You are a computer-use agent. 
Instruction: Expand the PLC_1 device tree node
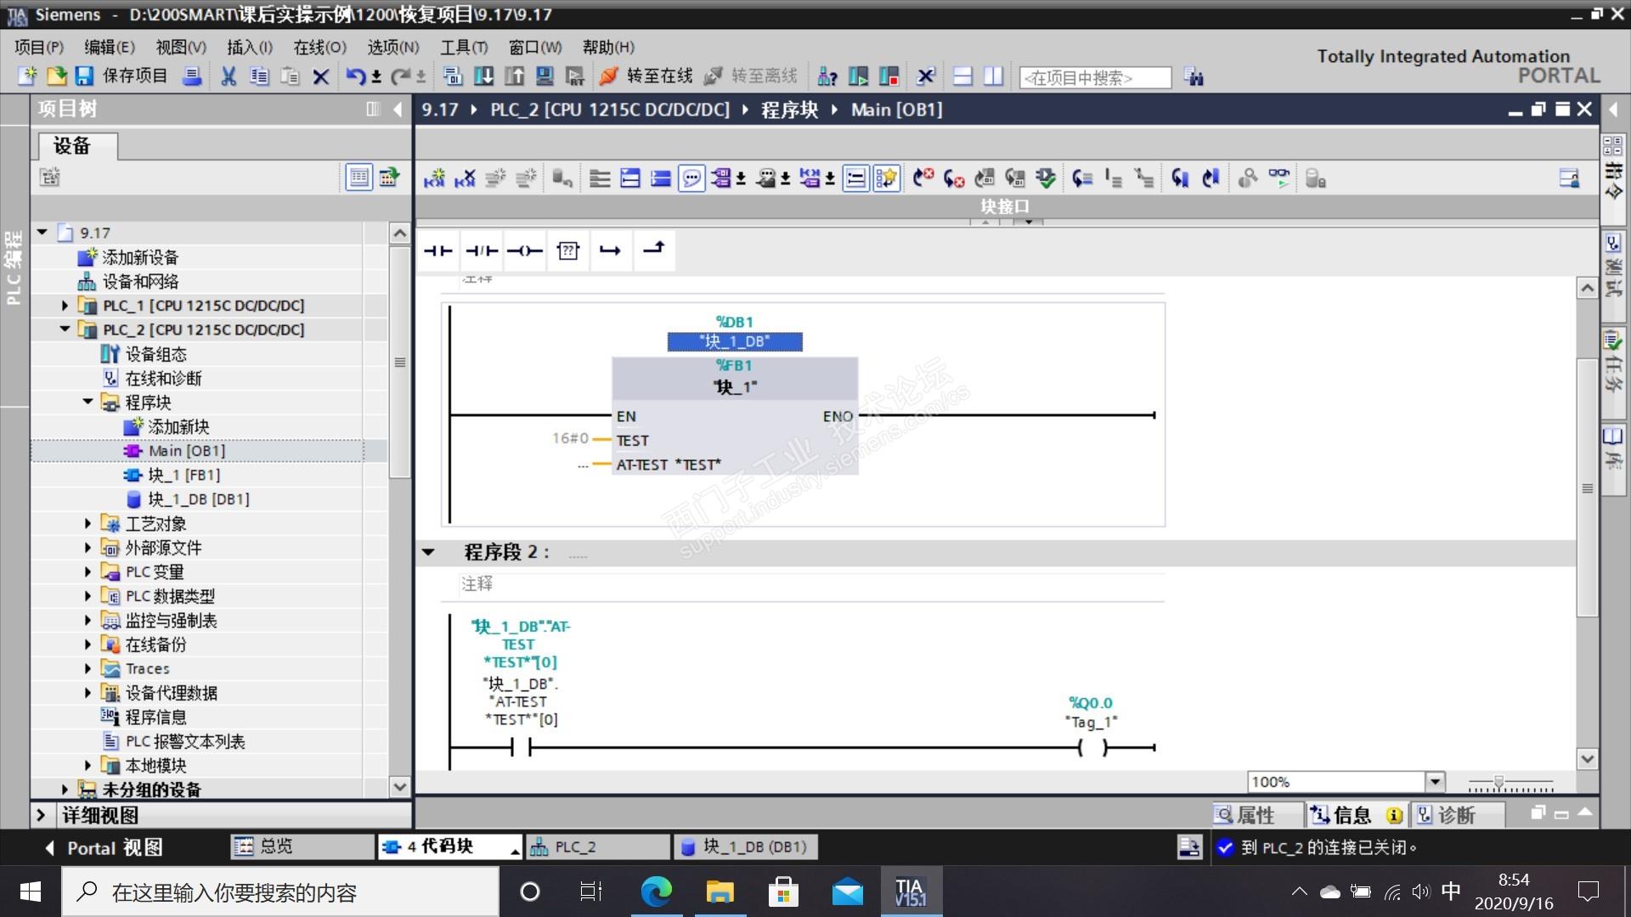[x=65, y=306]
